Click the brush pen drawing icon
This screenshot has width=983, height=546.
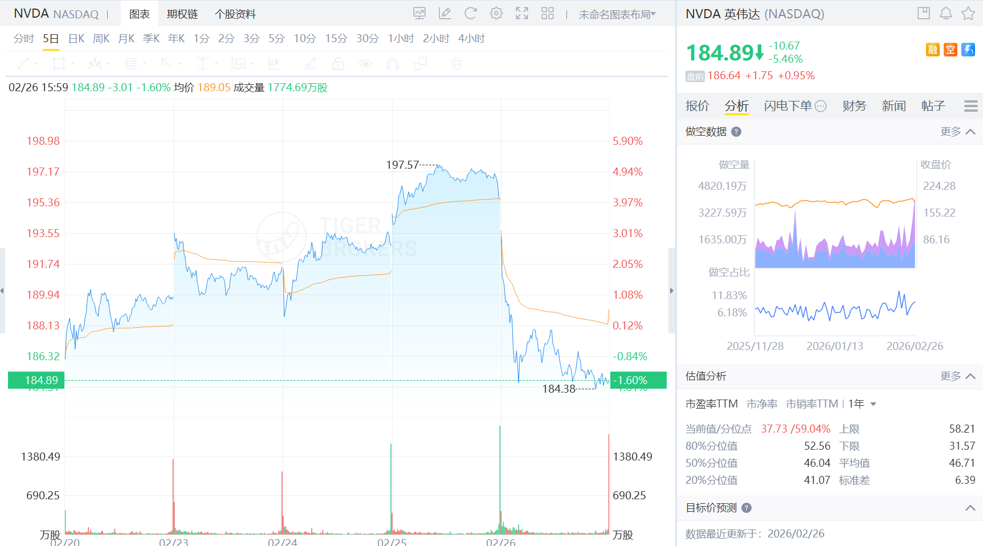[x=311, y=63]
